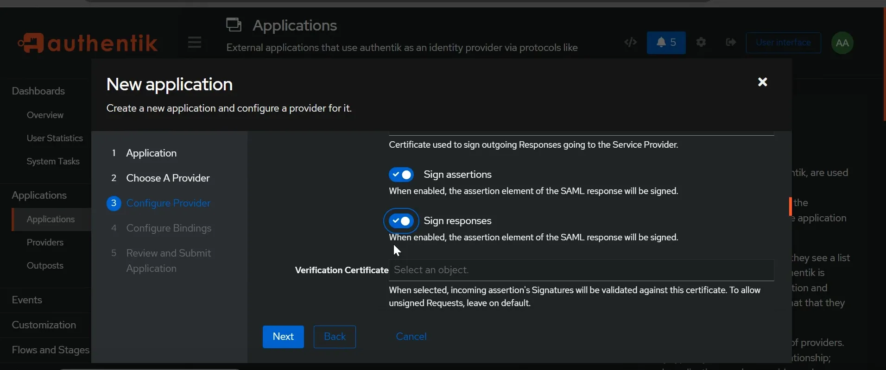The image size is (886, 370).
Task: Expand the Events sidebar section
Action: (x=28, y=300)
